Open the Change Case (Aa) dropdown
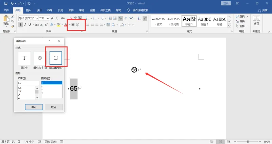This screenshot has height=144, width=272. [64, 18]
